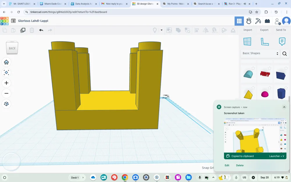Image resolution: width=291 pixels, height=182 pixels.
Task: Switch to the Gmail New reply tab
Action: click(x=114, y=4)
